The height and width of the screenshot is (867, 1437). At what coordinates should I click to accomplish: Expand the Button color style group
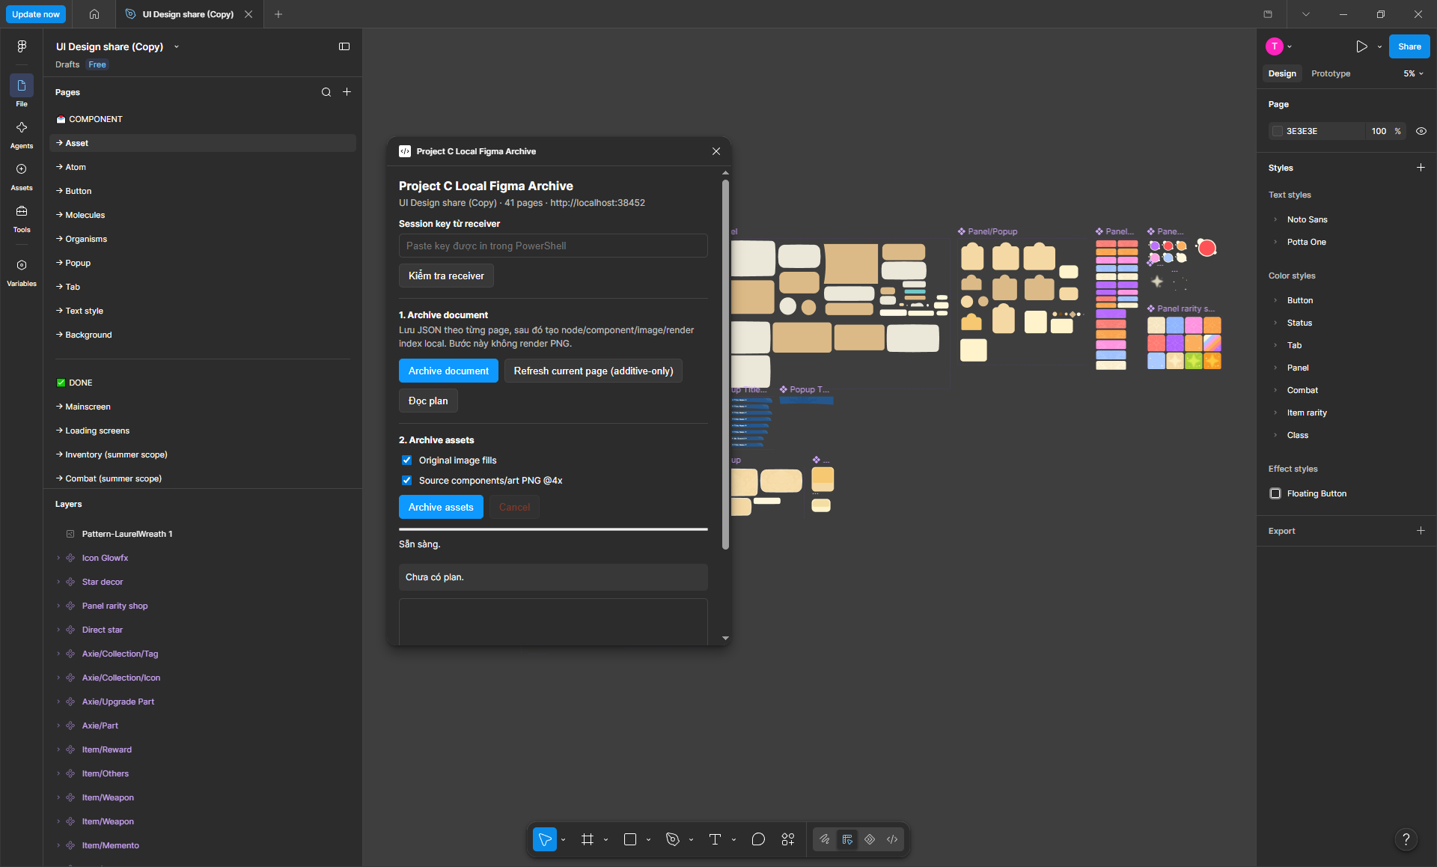[1275, 300]
